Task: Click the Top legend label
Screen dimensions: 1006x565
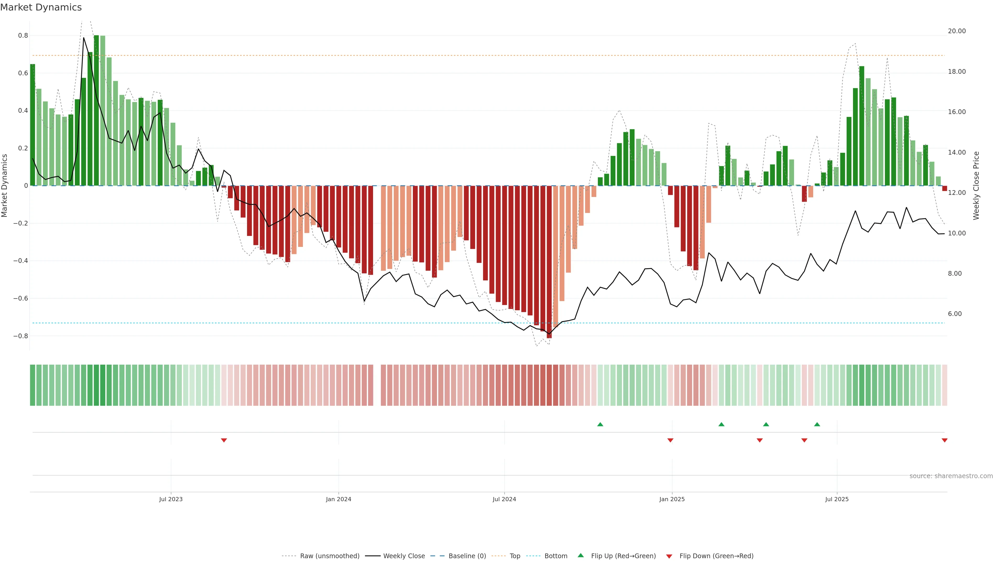Action: click(515, 556)
